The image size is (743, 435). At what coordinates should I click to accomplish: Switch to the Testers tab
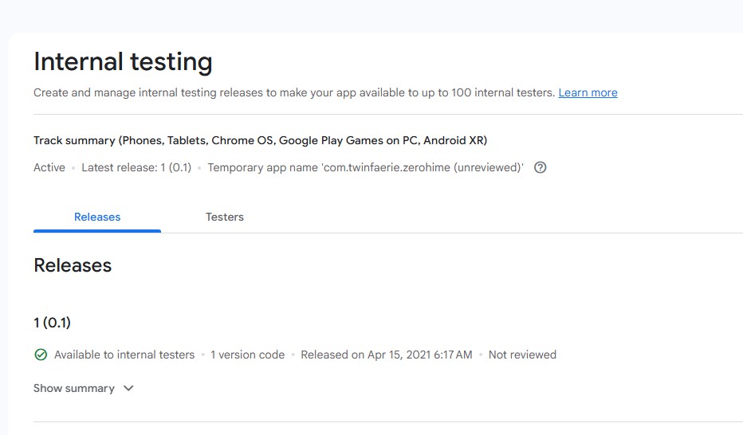[225, 217]
